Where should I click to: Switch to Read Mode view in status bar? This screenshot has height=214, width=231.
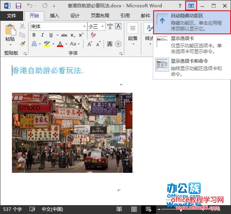[119, 209]
